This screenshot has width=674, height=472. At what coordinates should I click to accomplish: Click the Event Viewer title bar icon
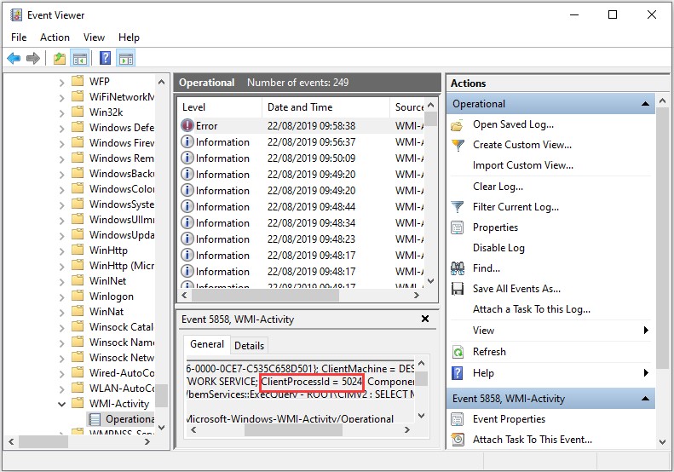[x=15, y=15]
